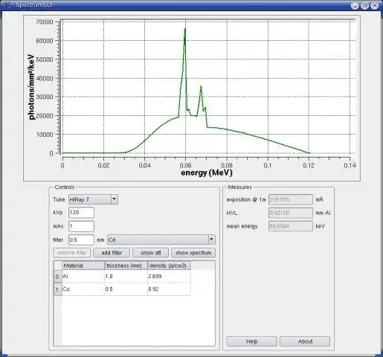The image size is (383, 357).
Task: Select the 2.699 density cell
Action: pos(169,277)
